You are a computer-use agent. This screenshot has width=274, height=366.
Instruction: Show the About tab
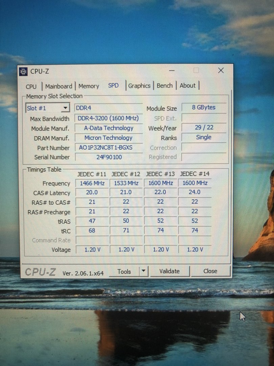[187, 85]
